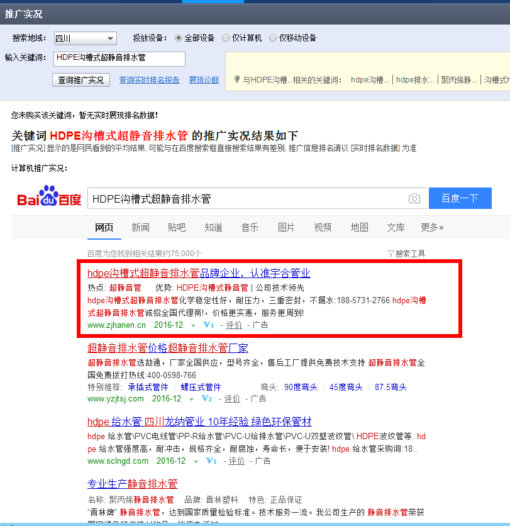Click 90度弯头 sublink

click(301, 387)
